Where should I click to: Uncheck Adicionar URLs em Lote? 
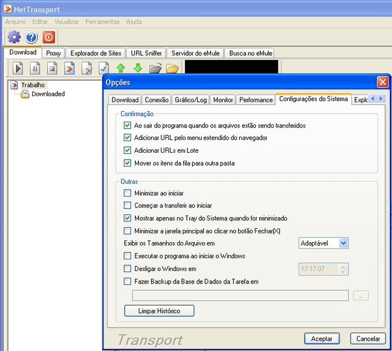[x=127, y=150]
